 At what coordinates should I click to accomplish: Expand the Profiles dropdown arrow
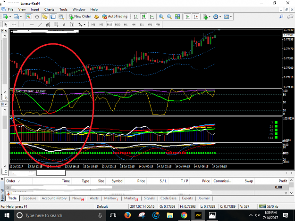point(21,17)
